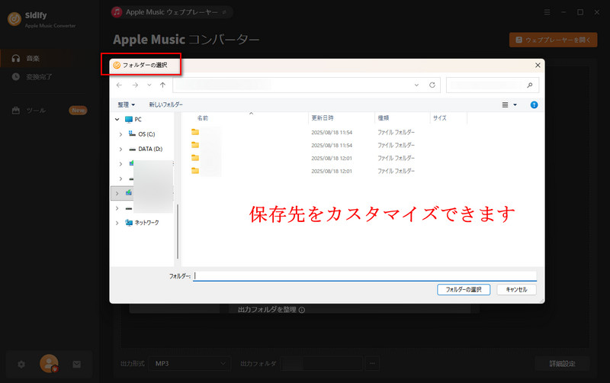The image size is (610, 383).
Task: Click ウェブプレーヤーを開く button
Action: pos(554,40)
